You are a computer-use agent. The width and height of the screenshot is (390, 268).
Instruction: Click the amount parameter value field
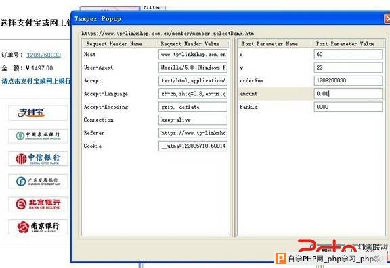pyautogui.click(x=348, y=94)
